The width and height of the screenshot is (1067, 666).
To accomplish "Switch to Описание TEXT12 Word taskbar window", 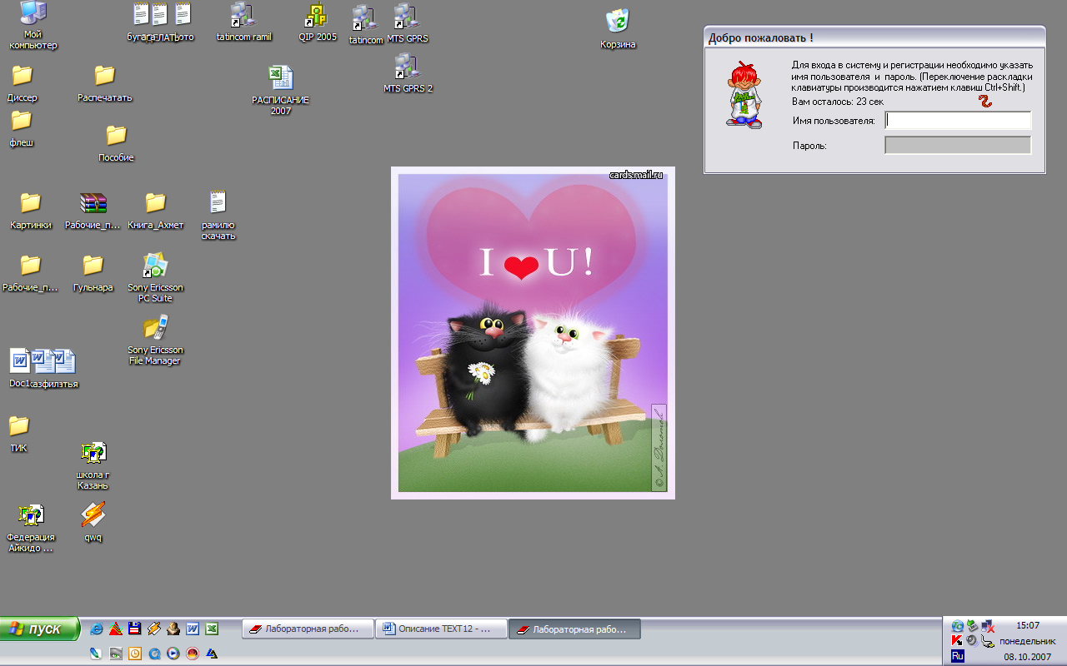I will pyautogui.click(x=441, y=629).
